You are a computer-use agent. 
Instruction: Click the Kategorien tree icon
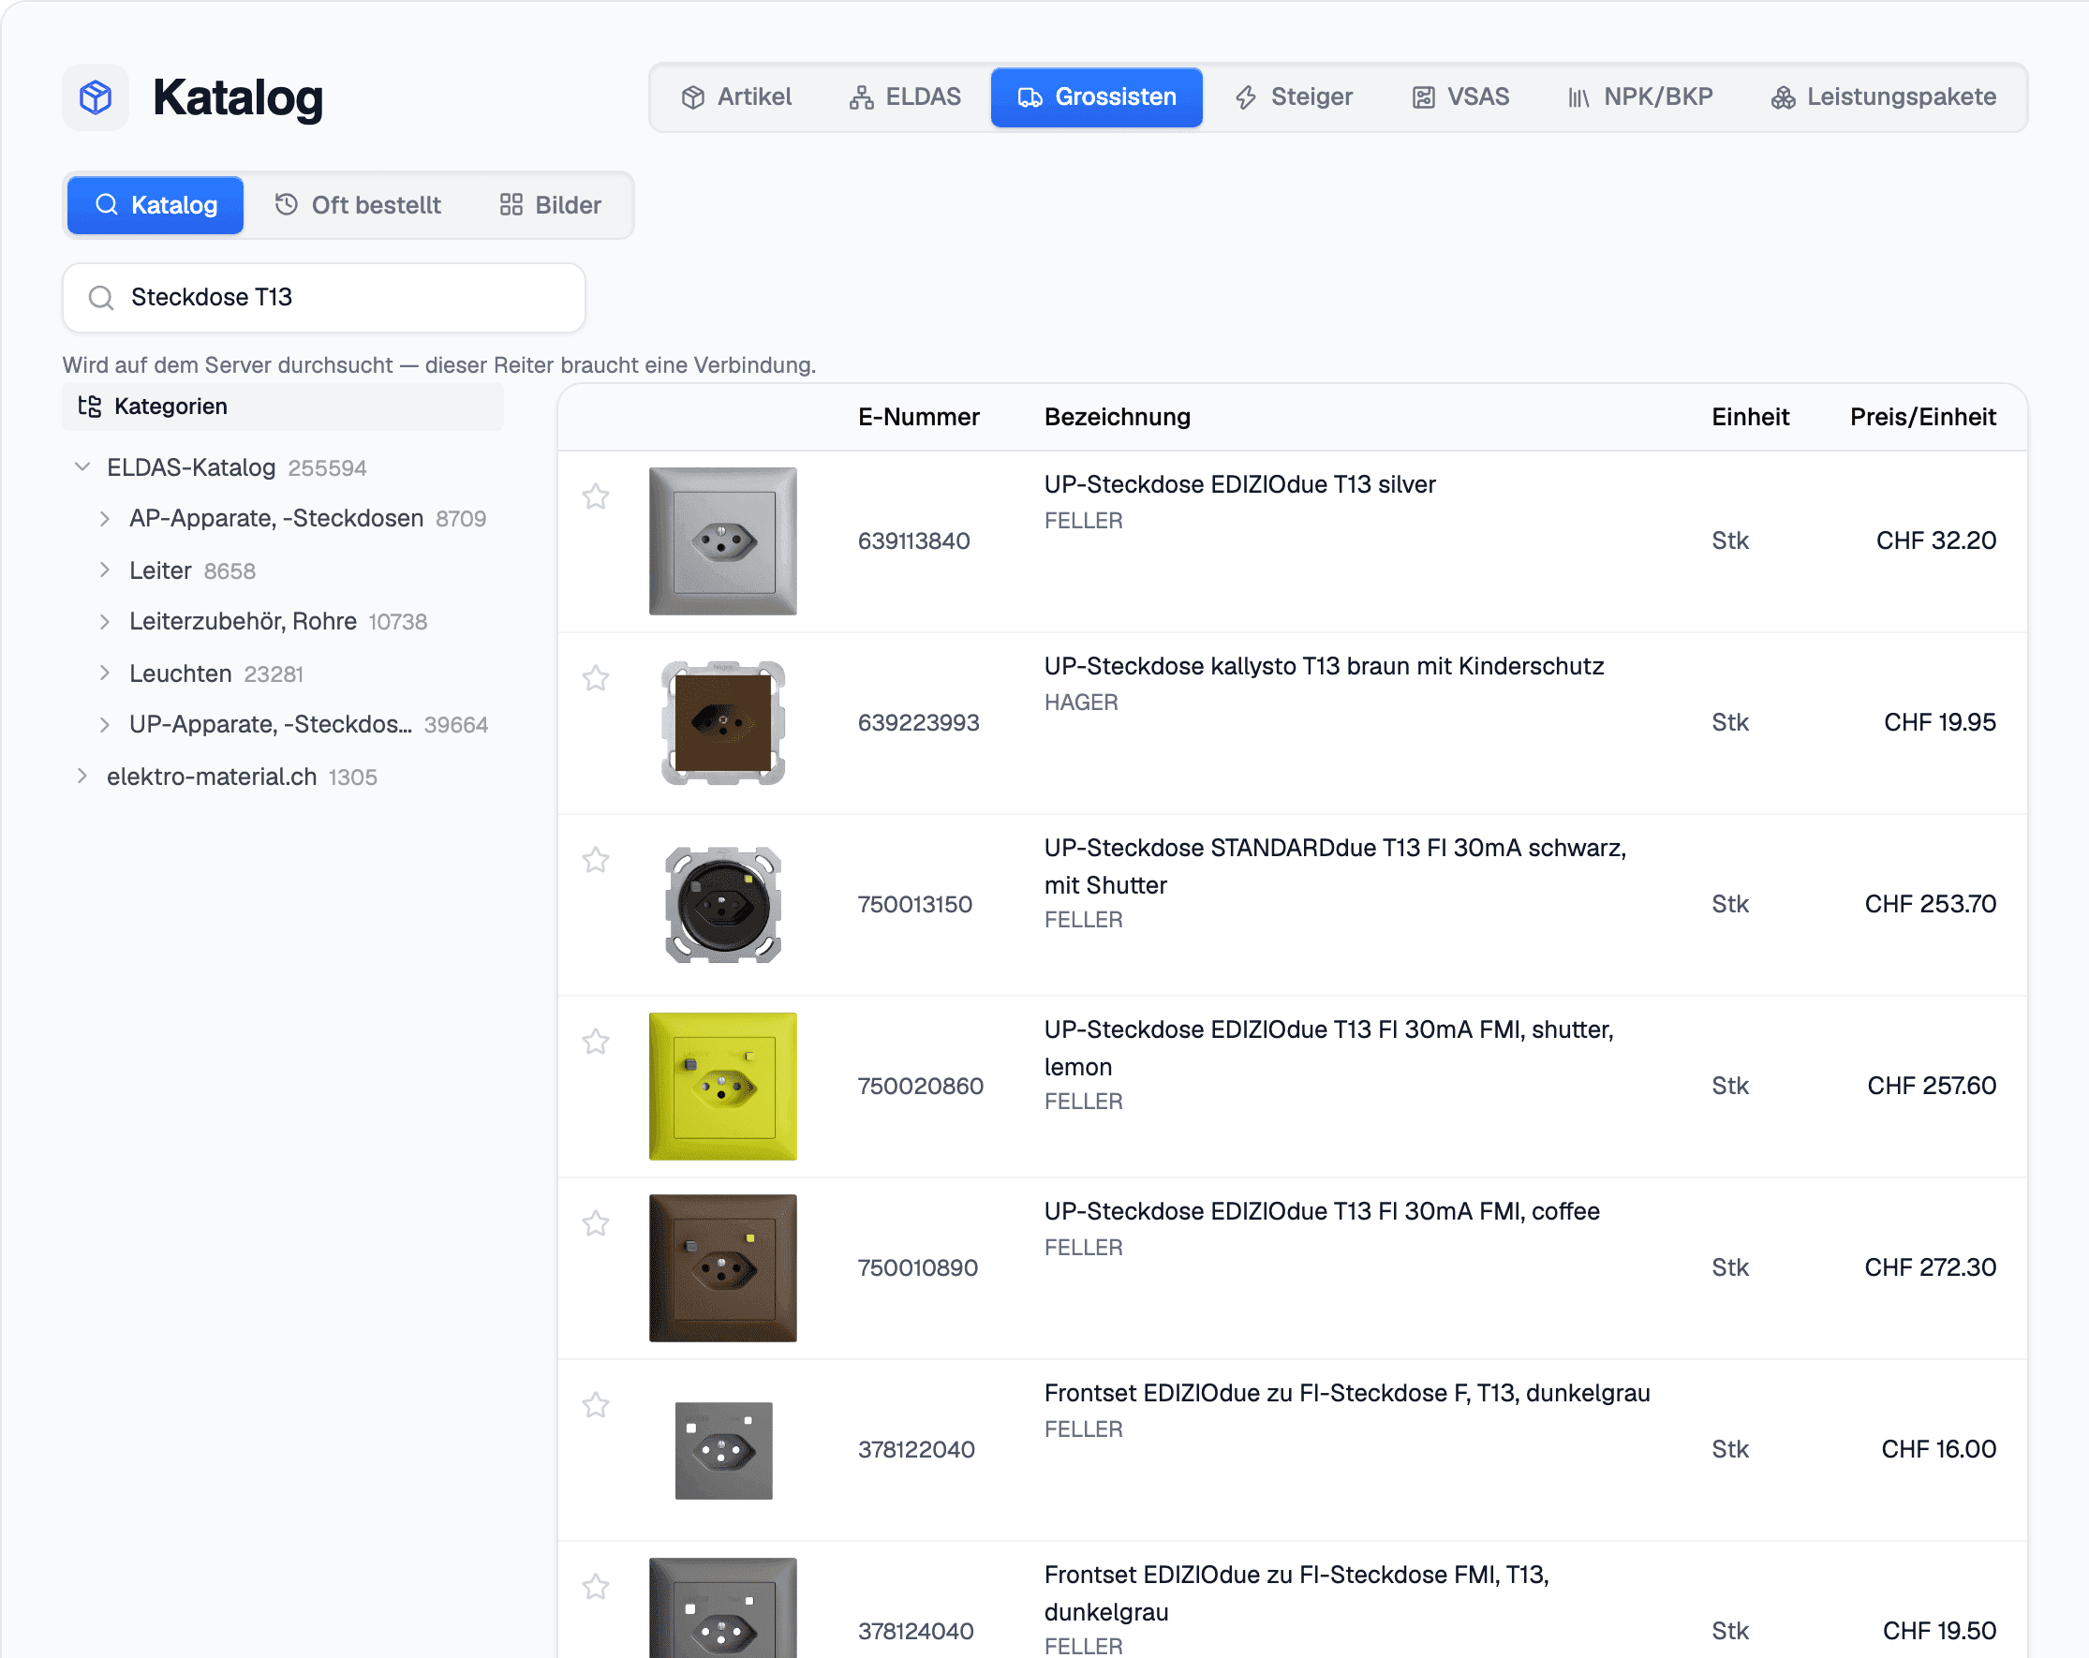coord(90,406)
